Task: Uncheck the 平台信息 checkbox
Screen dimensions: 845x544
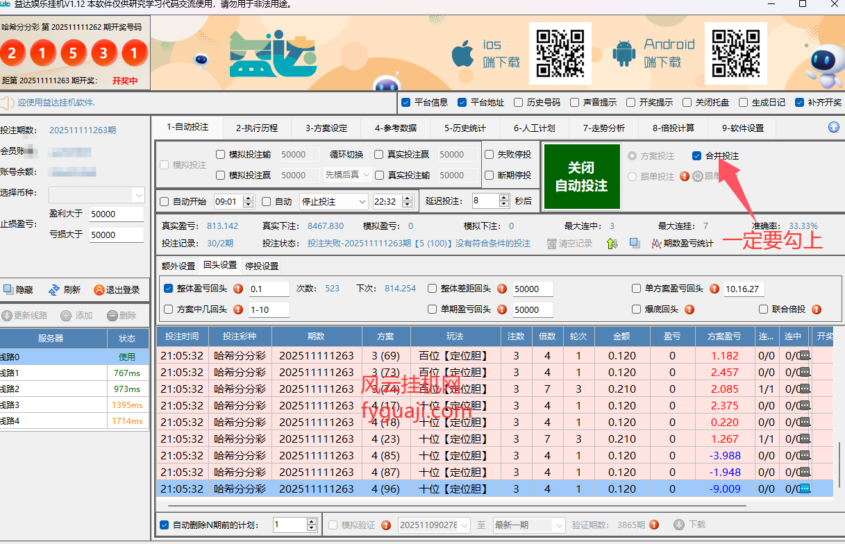Action: 405,101
